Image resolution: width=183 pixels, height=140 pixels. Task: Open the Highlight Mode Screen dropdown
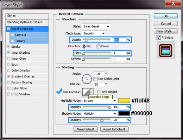[x=100, y=101]
